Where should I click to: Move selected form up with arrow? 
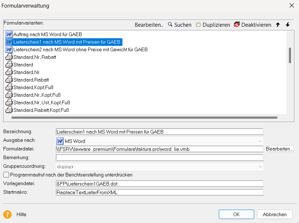(278, 25)
